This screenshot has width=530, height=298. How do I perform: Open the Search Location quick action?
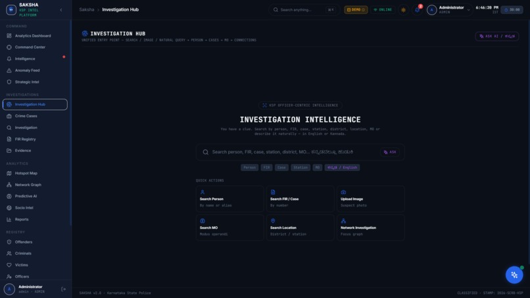(x=300, y=228)
